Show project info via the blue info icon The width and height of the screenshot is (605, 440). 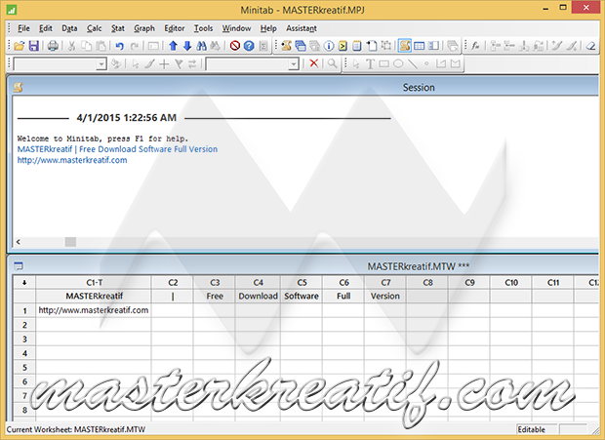pyautogui.click(x=329, y=46)
